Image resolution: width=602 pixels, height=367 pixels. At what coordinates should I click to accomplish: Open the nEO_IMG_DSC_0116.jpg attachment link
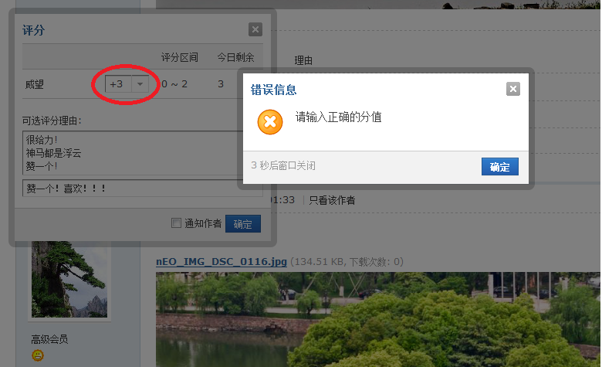pos(221,262)
